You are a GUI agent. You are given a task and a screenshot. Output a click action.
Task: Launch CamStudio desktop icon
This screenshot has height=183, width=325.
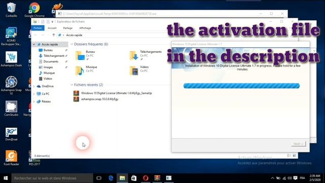pos(11,108)
